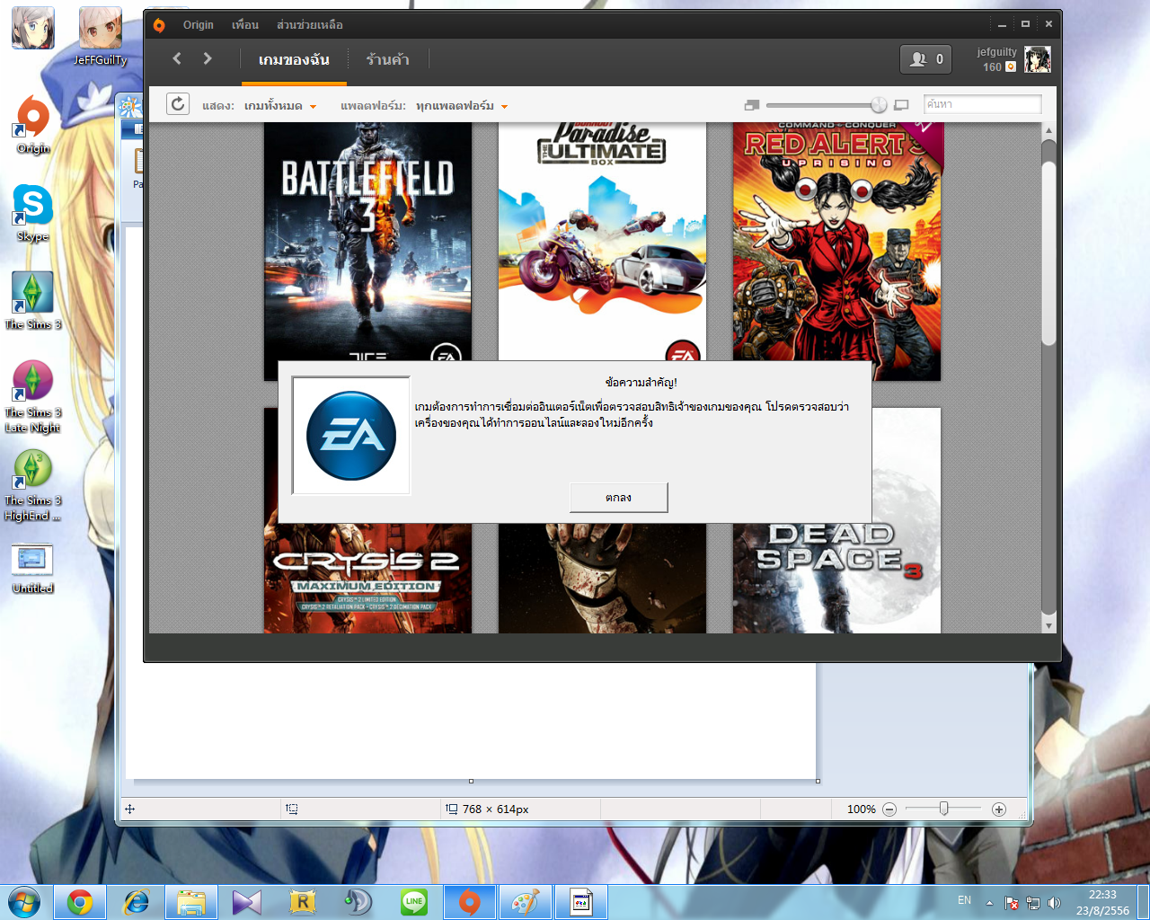Screen dimensions: 1150x920
Task: Minimize the Origin window
Action: [x=1002, y=24]
